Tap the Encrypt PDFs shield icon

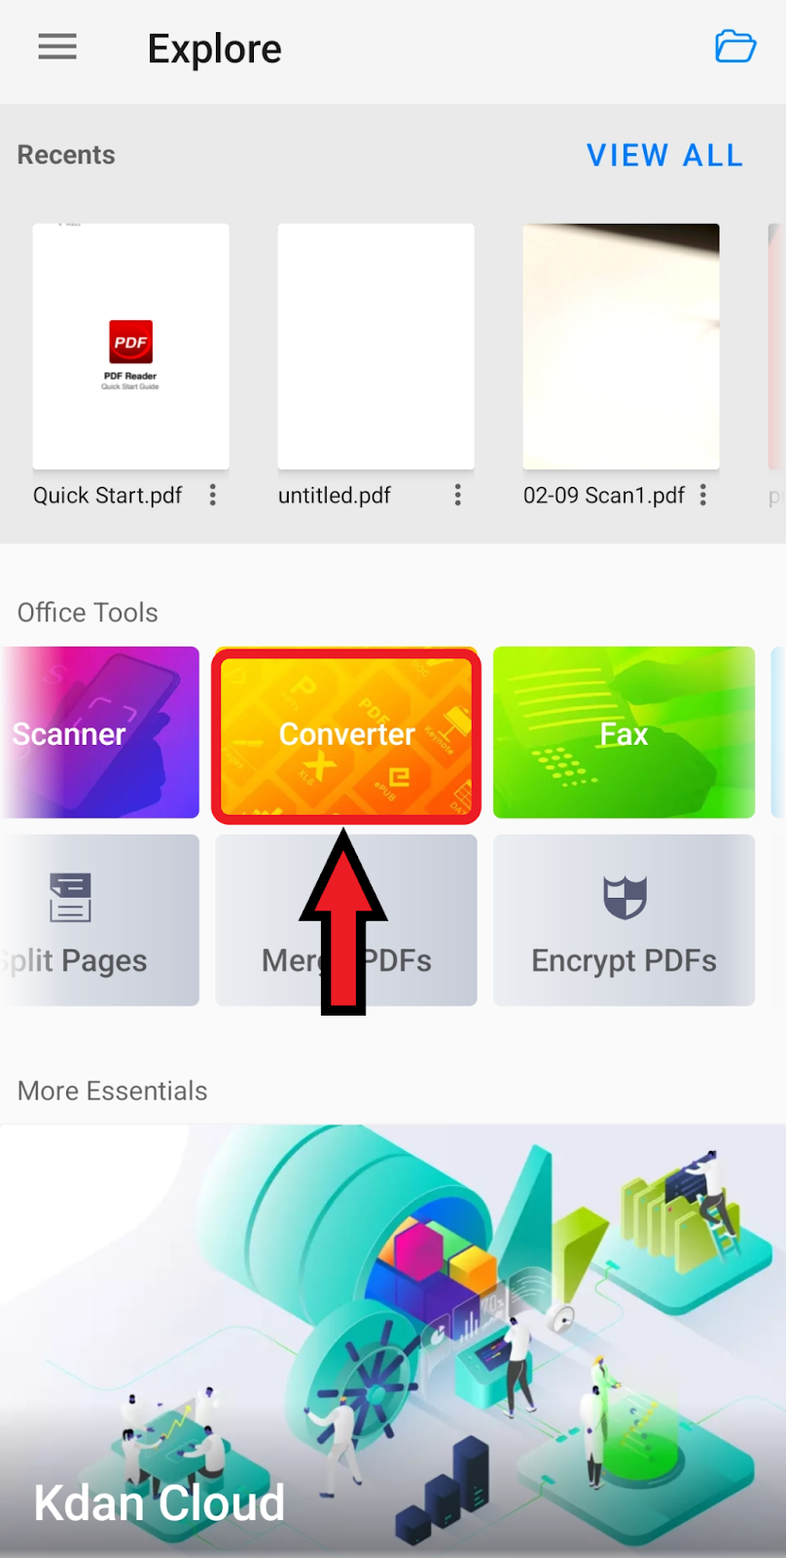[625, 897]
